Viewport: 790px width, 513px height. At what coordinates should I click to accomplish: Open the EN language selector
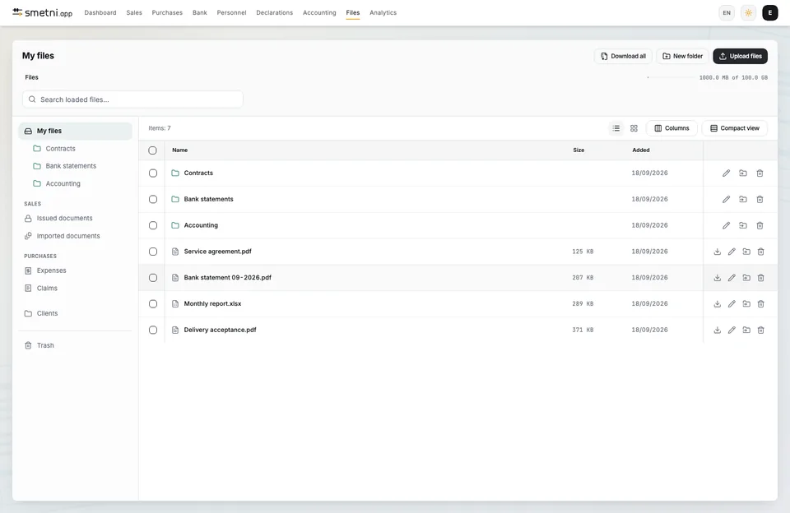tap(727, 13)
